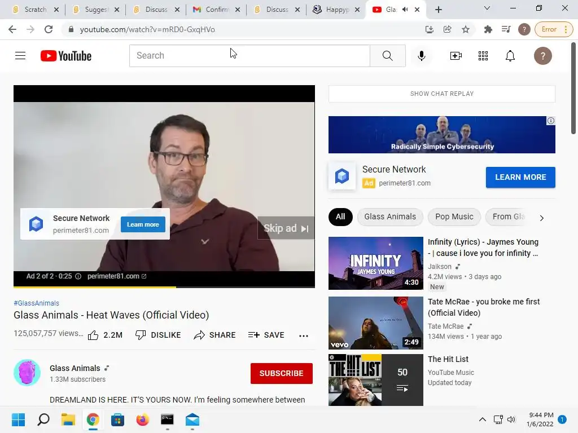Open the Chrome extensions puzzle icon

pyautogui.click(x=488, y=29)
